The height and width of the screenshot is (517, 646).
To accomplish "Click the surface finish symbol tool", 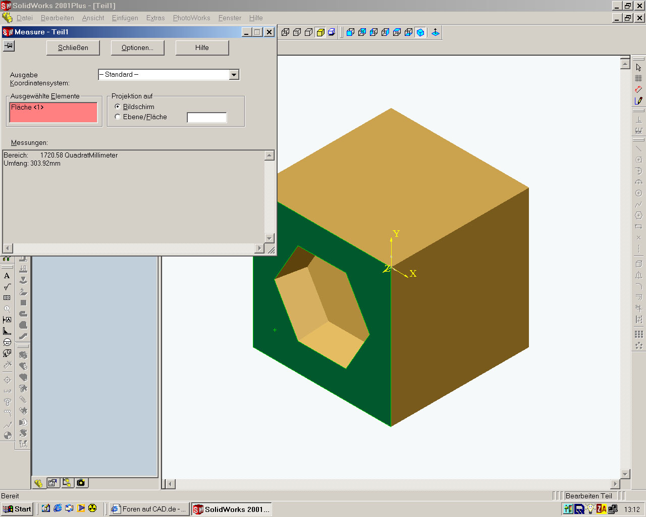I will [7, 287].
